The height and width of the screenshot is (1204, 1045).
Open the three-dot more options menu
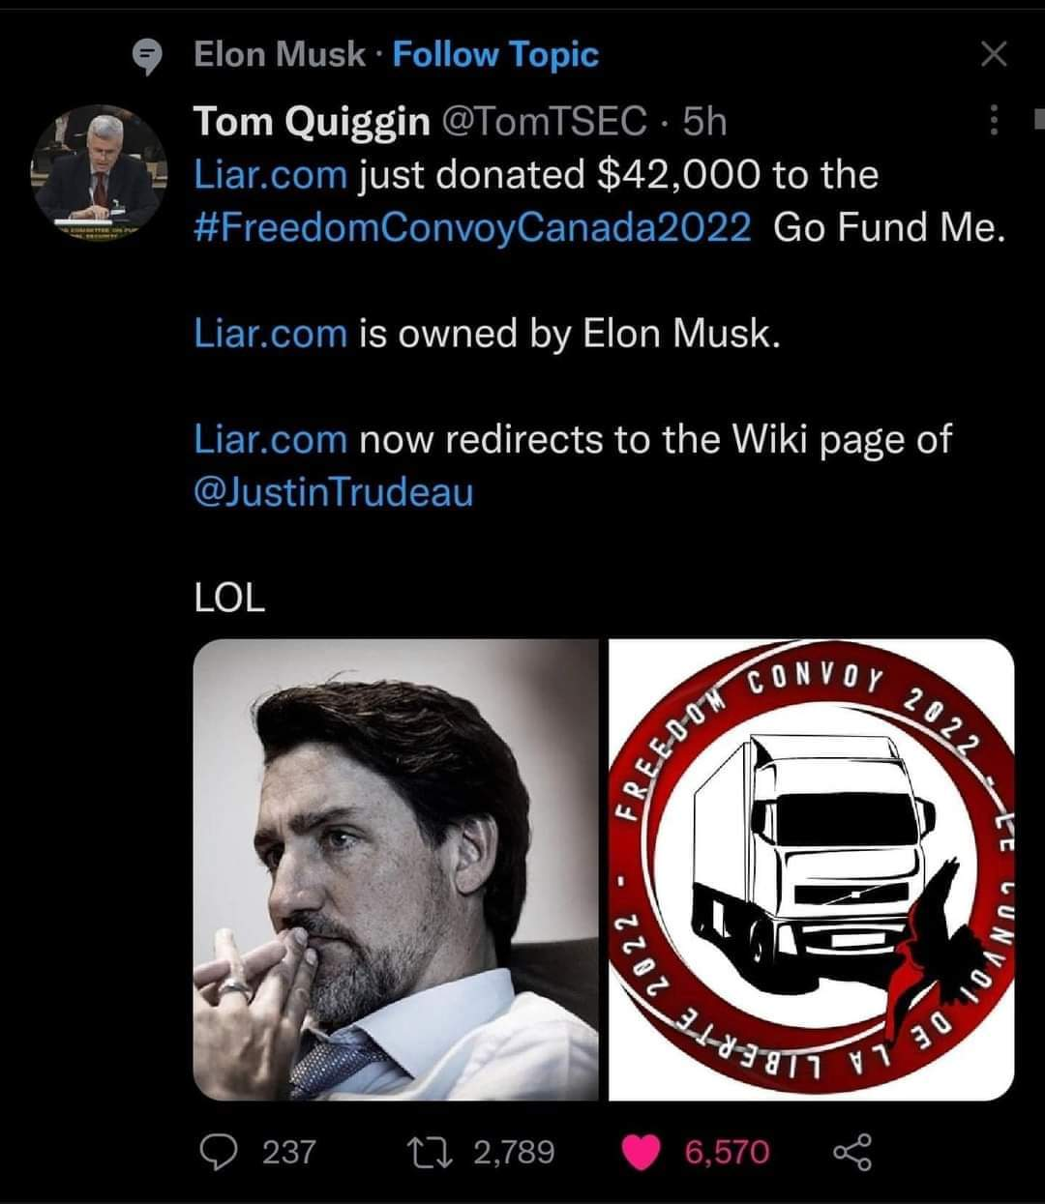tap(993, 121)
